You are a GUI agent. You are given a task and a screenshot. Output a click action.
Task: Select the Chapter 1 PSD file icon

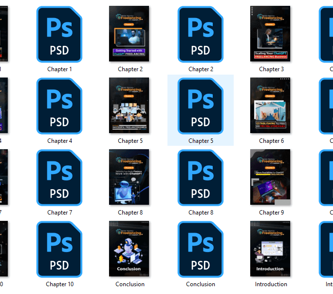tap(59, 34)
